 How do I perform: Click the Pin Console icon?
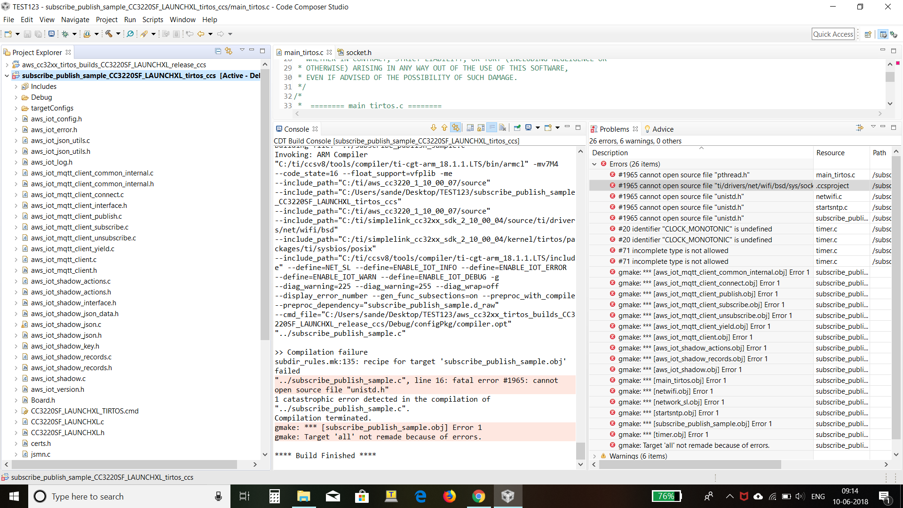pyautogui.click(x=517, y=128)
